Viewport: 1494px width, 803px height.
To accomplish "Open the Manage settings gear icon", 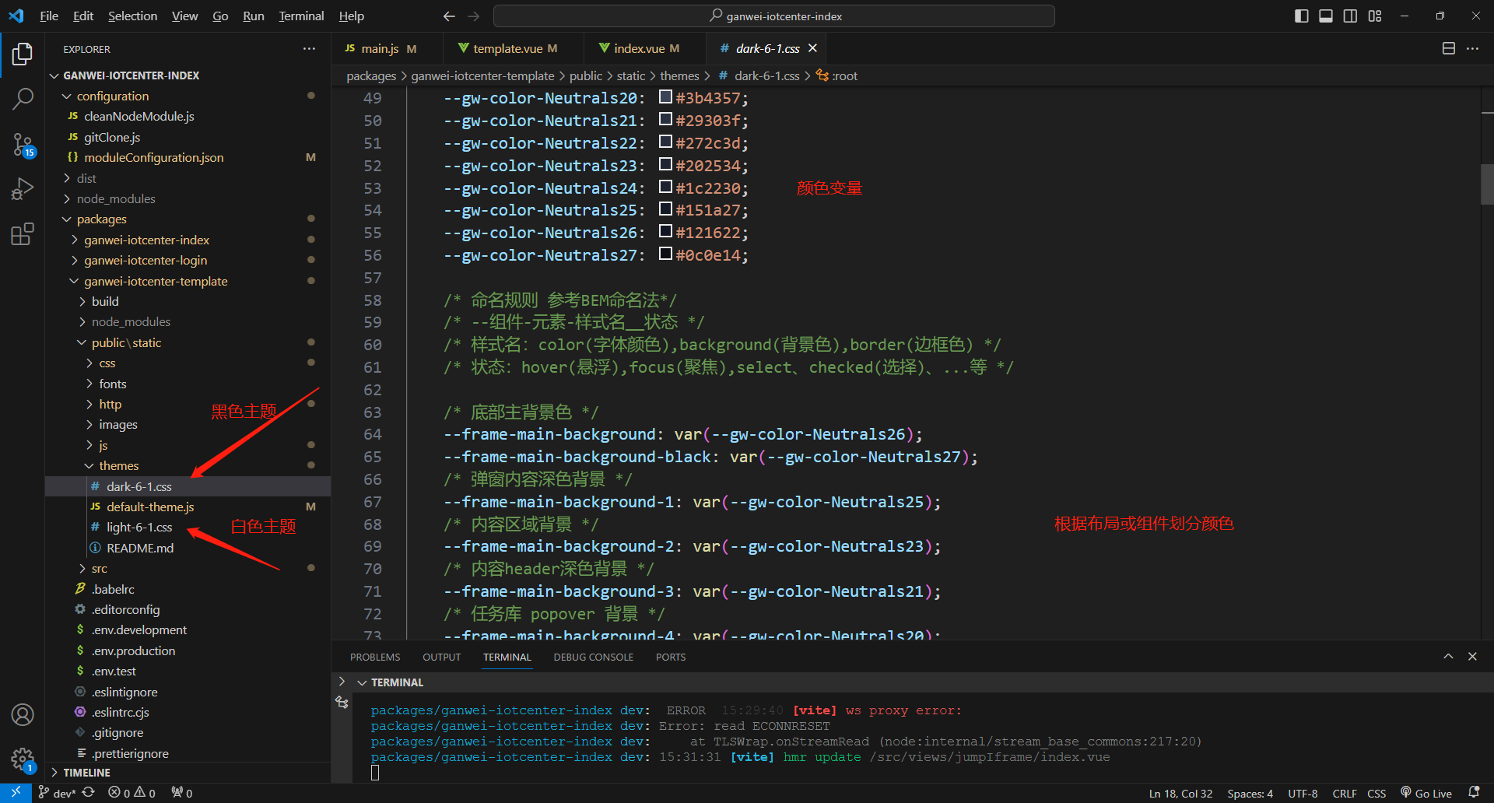I will point(23,759).
